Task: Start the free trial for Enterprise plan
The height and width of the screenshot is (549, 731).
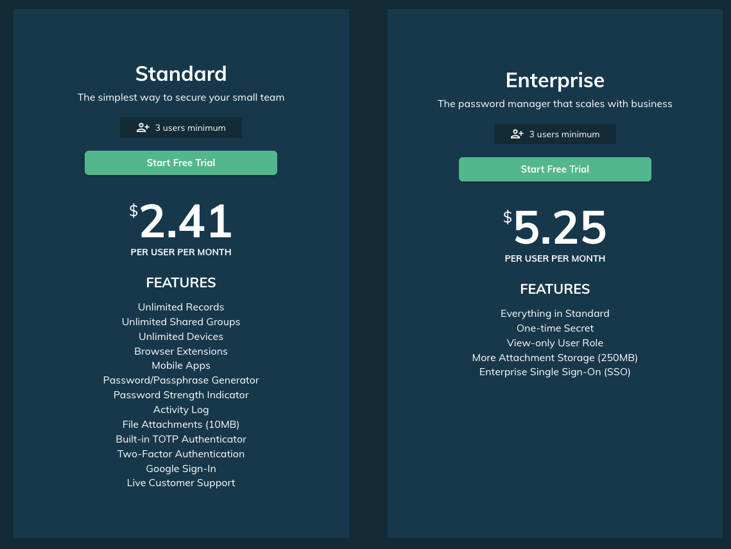Action: coord(555,169)
